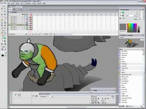Click the brightness slider beside spectrum
The width and height of the screenshot is (146, 109).
[x=139, y=28]
